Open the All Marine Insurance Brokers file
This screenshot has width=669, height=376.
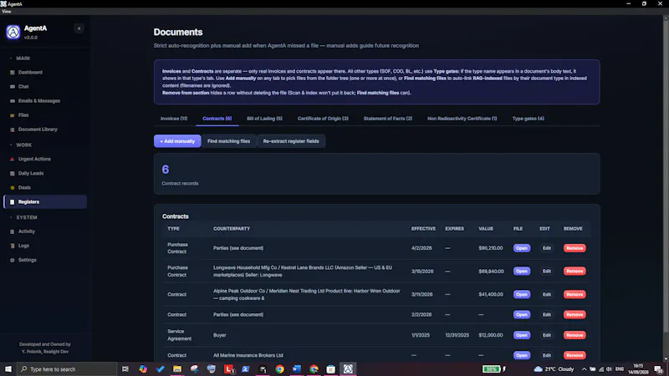[x=521, y=355]
